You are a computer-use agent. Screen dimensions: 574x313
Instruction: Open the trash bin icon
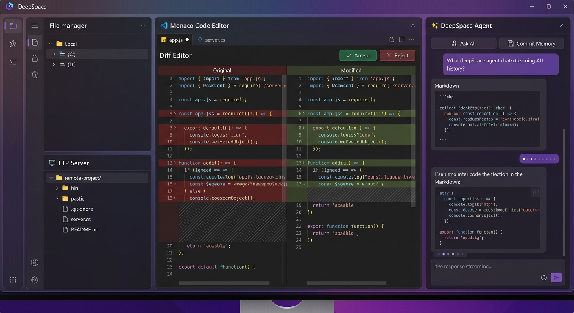click(x=35, y=75)
